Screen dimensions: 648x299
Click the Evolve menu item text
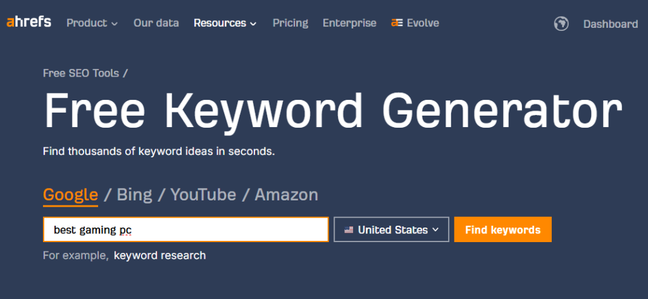pos(423,23)
